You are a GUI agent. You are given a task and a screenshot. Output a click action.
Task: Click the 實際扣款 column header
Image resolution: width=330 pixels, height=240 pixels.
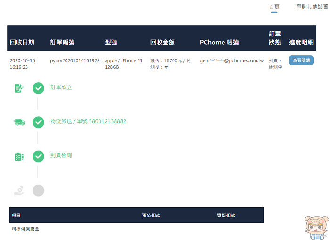coord(226,215)
